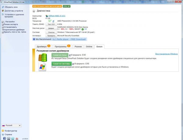
Task: Click the green database barrels icon
Action: coord(43,57)
